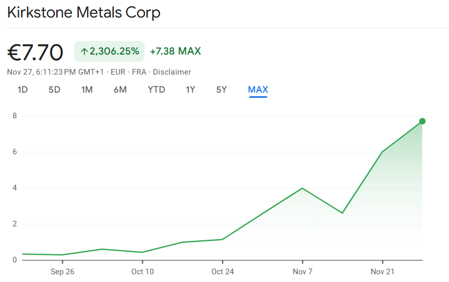Click the green up-arrow icon
This screenshot has height=282, width=449.
coord(84,51)
